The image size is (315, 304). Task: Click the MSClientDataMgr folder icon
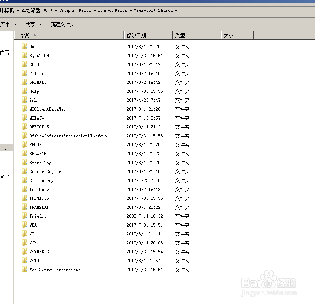pyautogui.click(x=24, y=109)
